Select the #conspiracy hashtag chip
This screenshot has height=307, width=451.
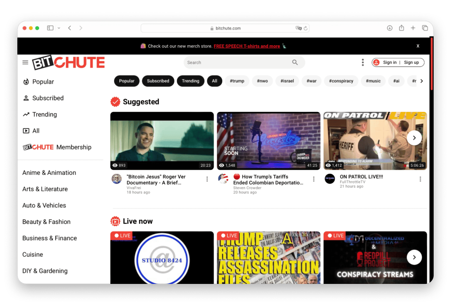pos(341,81)
